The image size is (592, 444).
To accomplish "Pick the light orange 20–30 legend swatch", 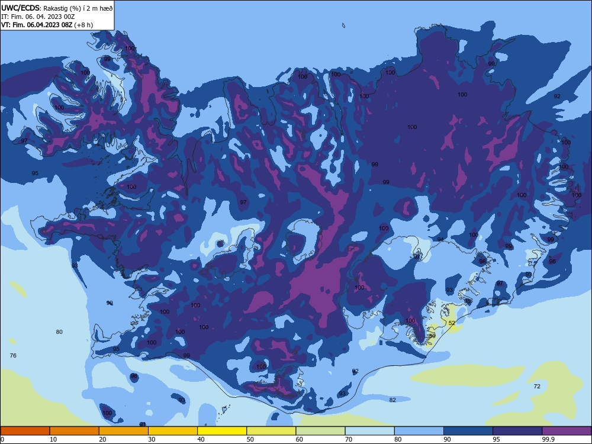I will coord(124,431).
